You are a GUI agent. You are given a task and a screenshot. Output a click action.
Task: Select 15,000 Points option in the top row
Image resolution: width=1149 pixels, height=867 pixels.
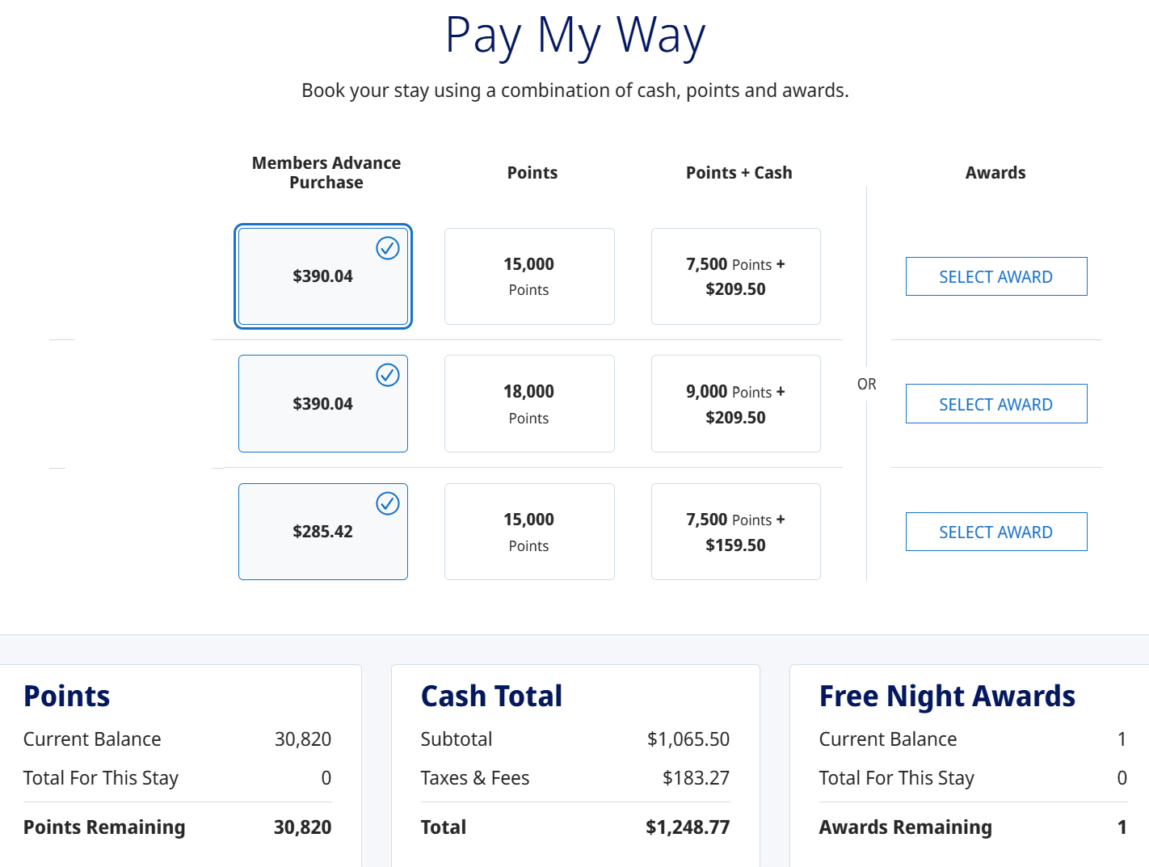[529, 276]
